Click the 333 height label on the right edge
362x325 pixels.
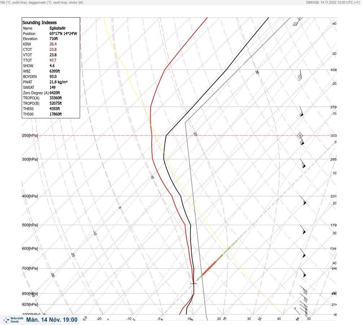[333, 135]
